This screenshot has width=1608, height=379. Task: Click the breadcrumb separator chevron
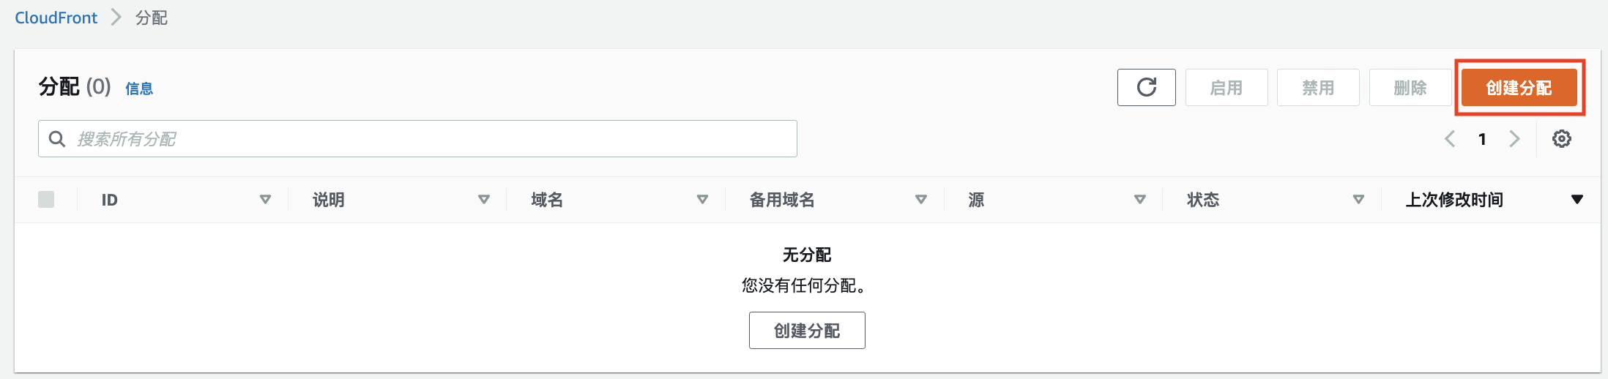click(116, 18)
